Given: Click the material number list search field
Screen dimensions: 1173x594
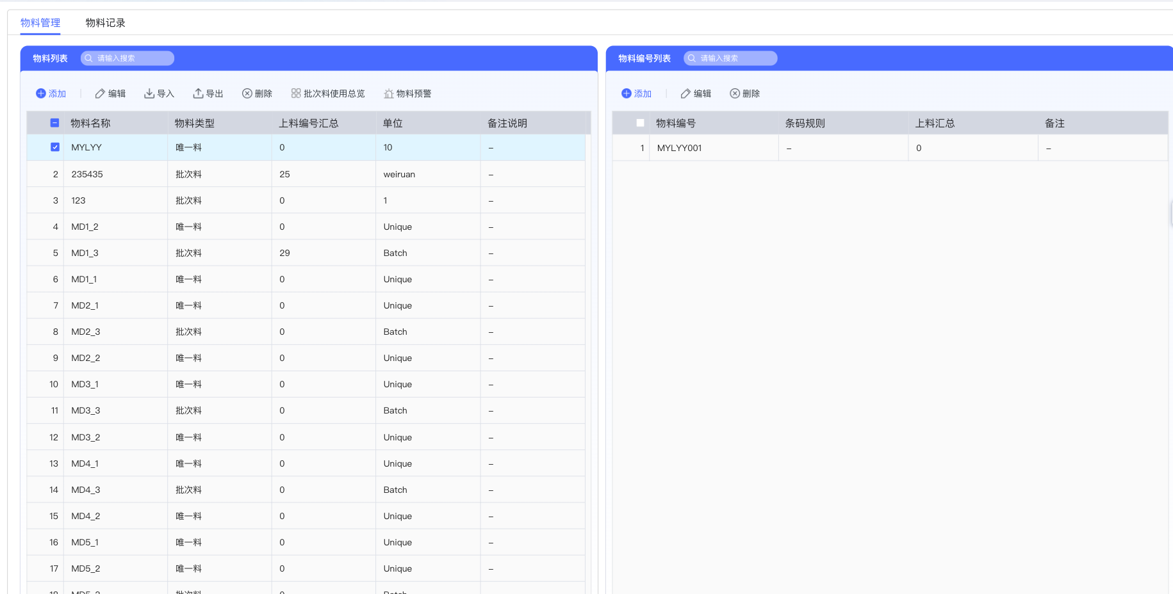Looking at the screenshot, I should [735, 58].
